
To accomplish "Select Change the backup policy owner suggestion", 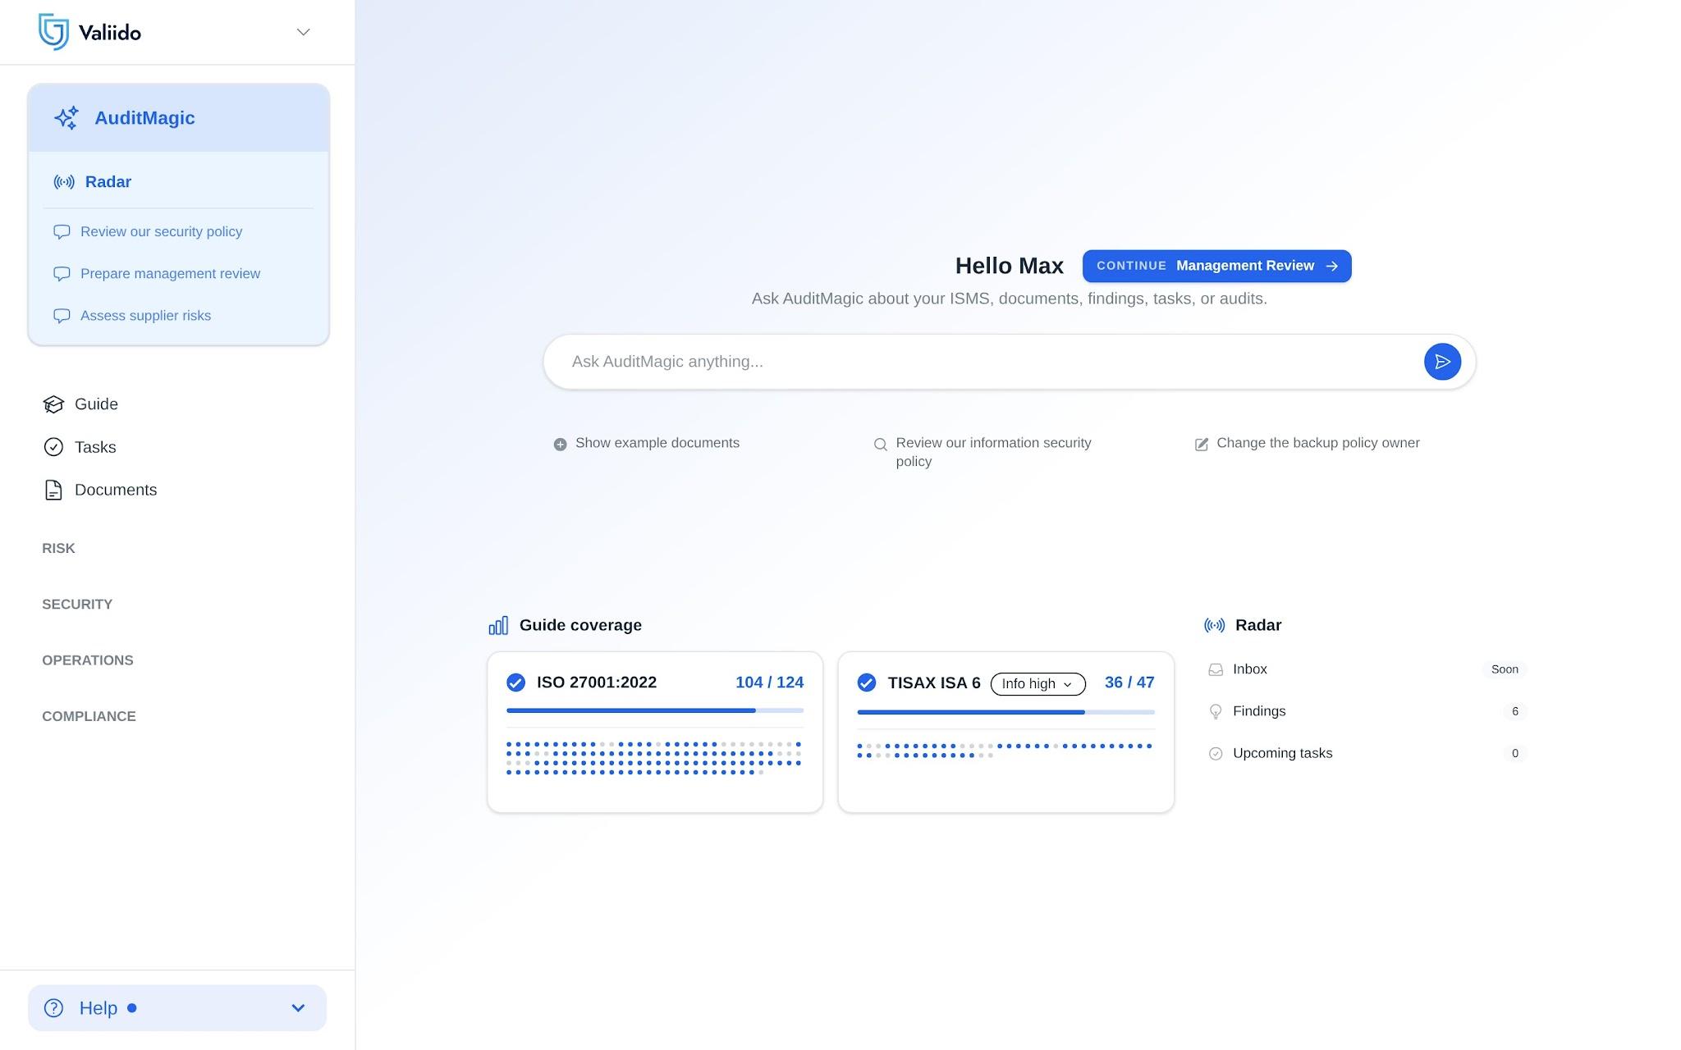I will tap(1317, 443).
